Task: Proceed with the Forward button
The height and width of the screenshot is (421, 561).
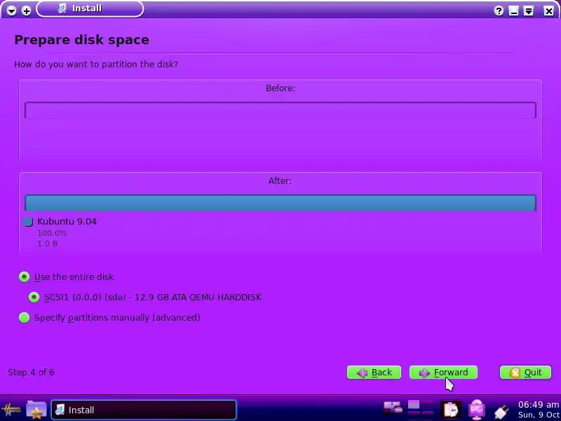Action: coord(443,373)
